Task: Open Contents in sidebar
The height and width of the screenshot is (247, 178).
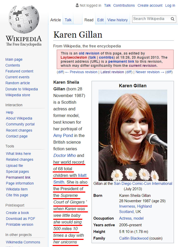Action: (13, 65)
